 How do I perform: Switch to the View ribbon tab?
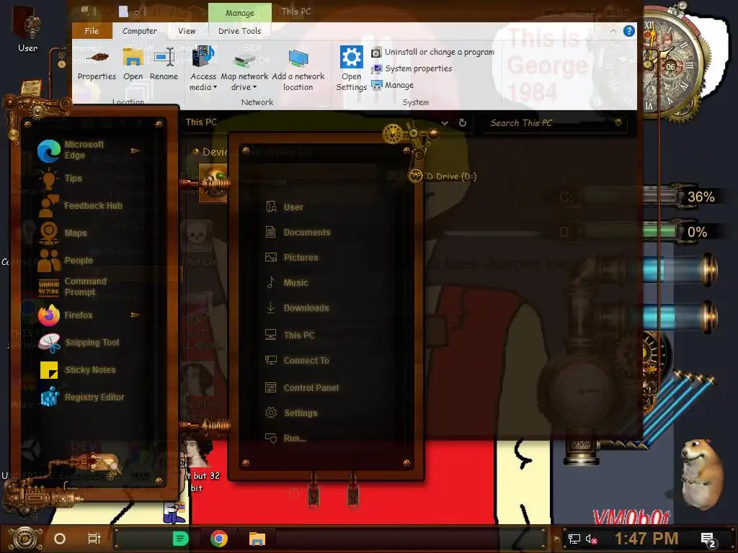click(187, 30)
